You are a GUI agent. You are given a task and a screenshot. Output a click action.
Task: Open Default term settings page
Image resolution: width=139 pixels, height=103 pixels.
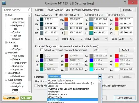pos(19,76)
